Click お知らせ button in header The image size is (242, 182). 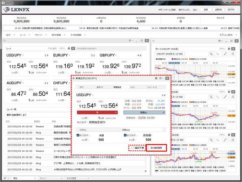[218, 10]
